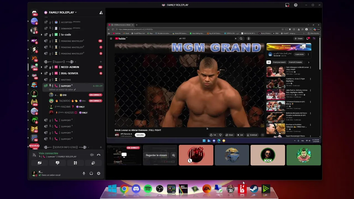
Task: Open the tx-code text channel
Action: (73, 35)
